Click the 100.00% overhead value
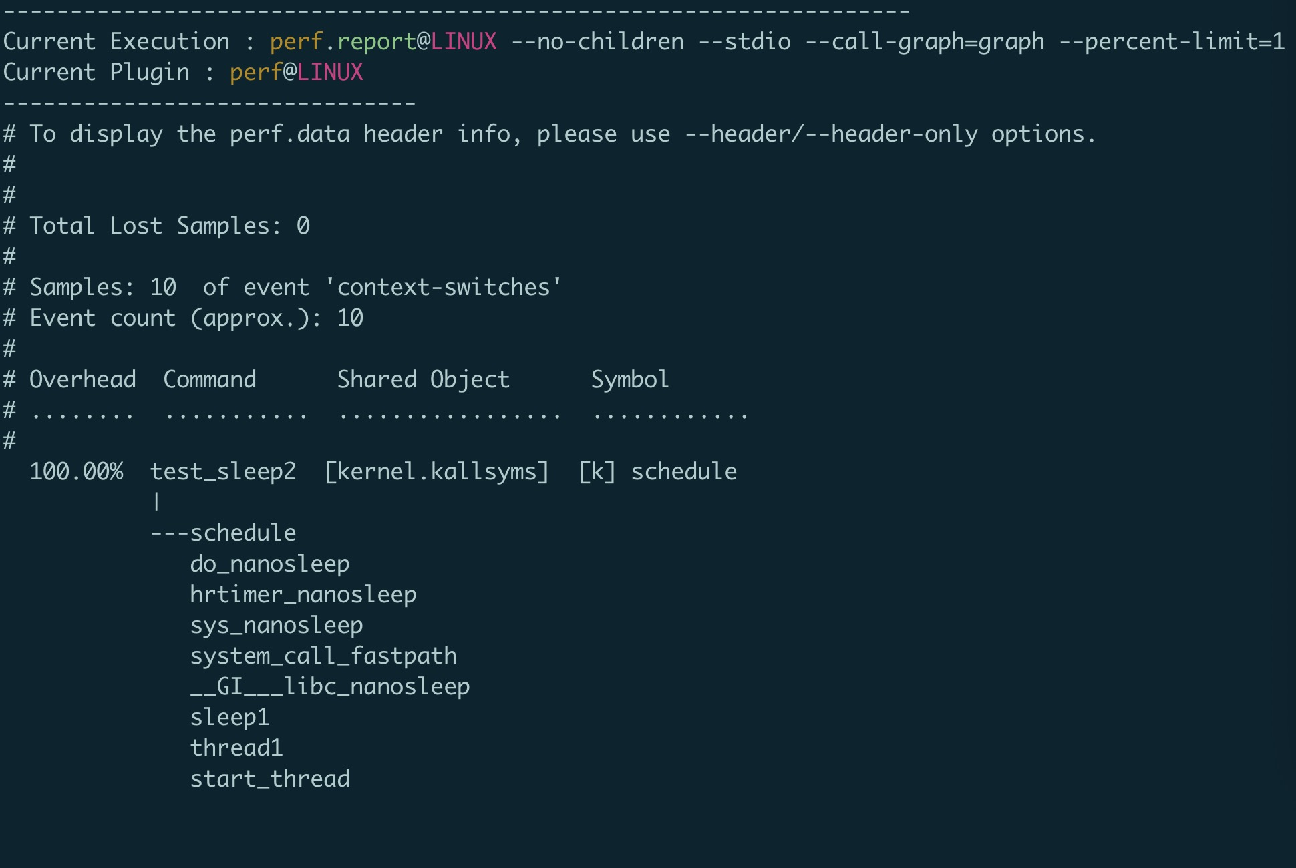Screen dimensions: 1296x868 (x=77, y=471)
